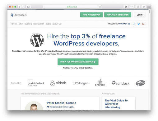Click the zendesk logo

click(121, 83)
